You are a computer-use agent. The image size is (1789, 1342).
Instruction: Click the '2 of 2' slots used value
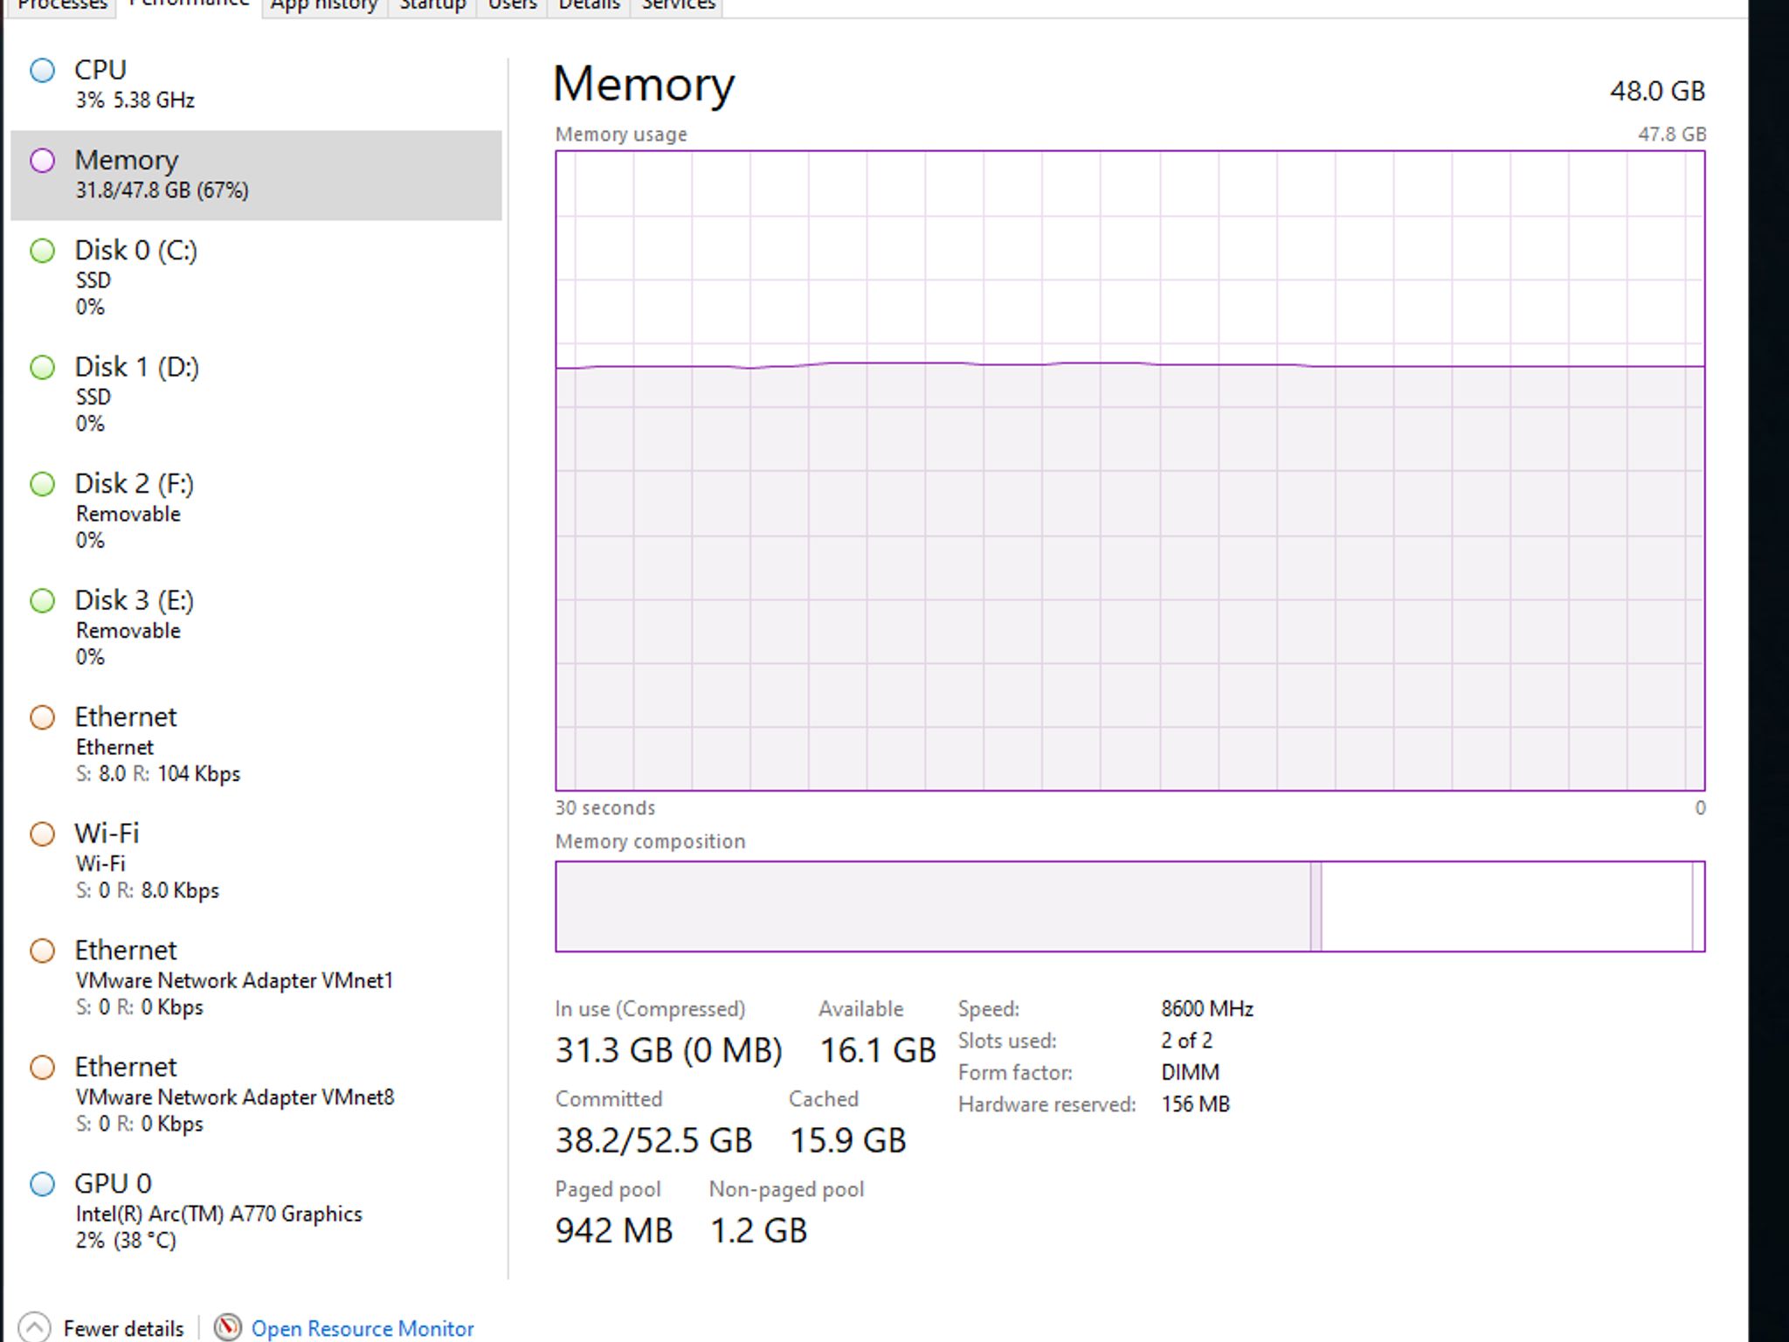point(1186,1041)
